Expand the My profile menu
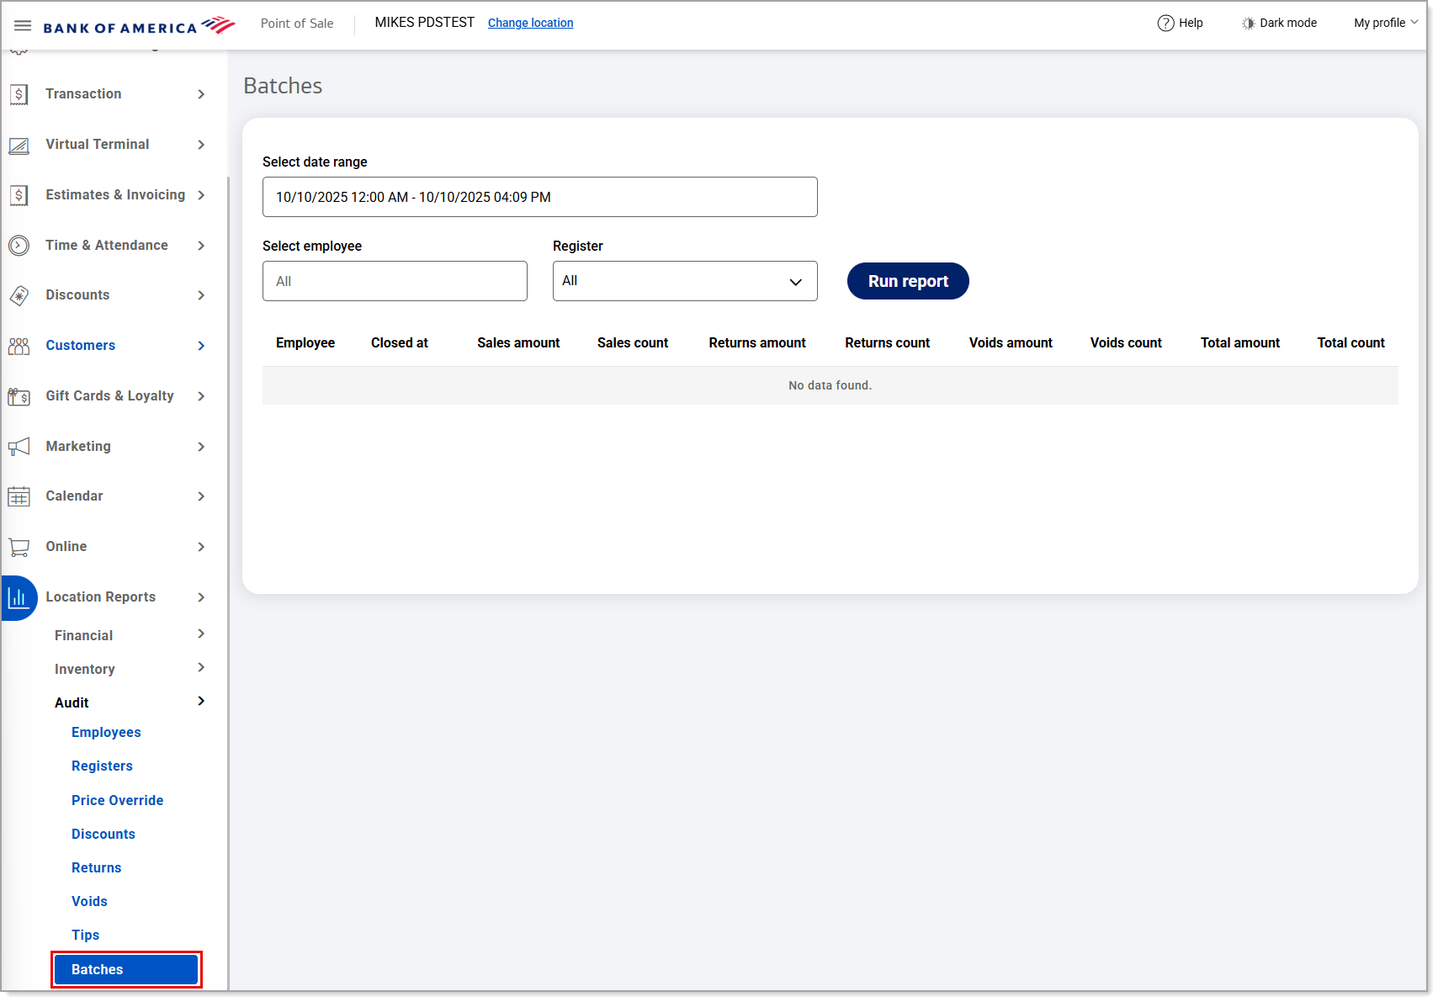The height and width of the screenshot is (1002, 1438). click(x=1384, y=24)
